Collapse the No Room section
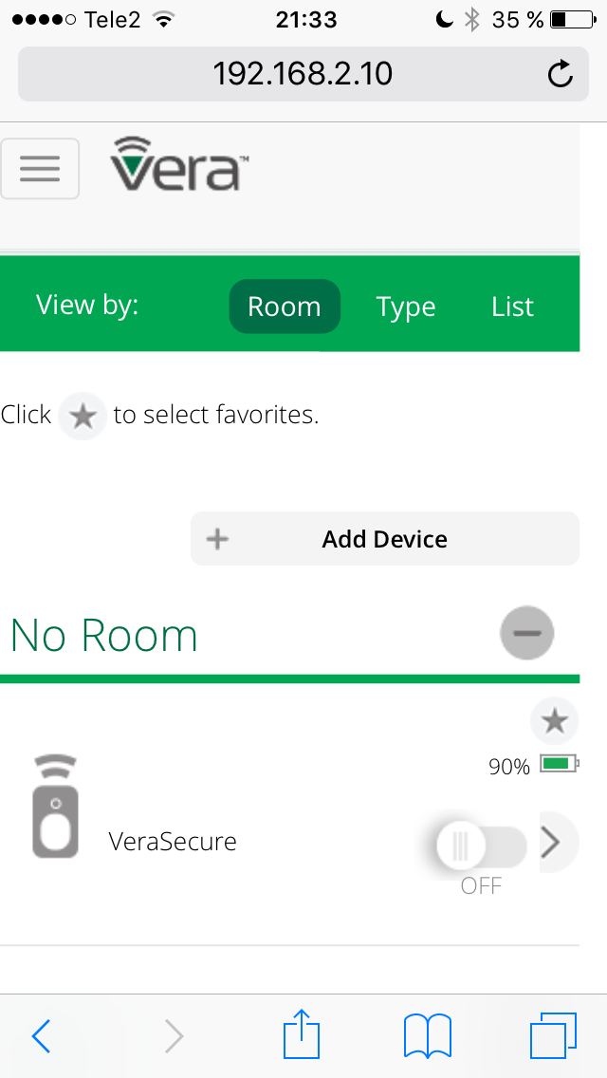The image size is (607, 1078). [526, 633]
